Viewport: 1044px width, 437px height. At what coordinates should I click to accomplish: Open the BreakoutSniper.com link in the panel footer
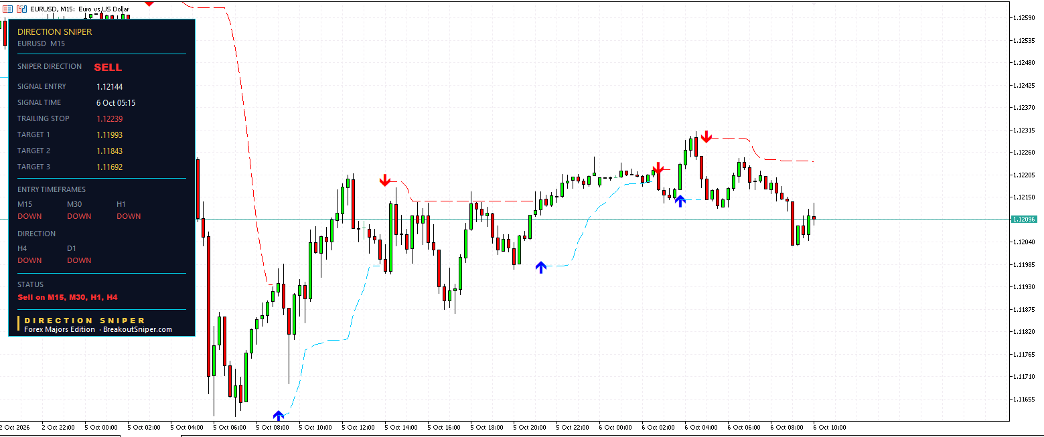[x=137, y=329]
